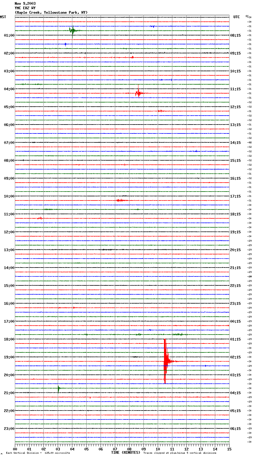Click the green spike on the 20:45 MST trace
This screenshot has width=253, height=457.
(x=58, y=388)
